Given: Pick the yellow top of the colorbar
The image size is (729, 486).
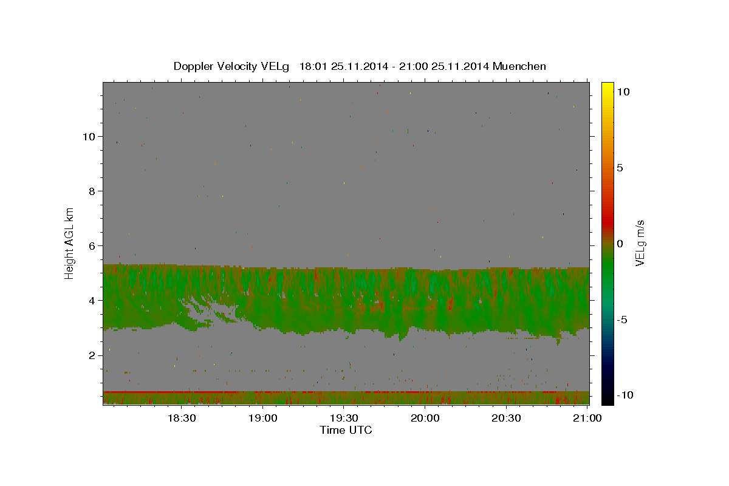Looking at the screenshot, I should click(607, 86).
